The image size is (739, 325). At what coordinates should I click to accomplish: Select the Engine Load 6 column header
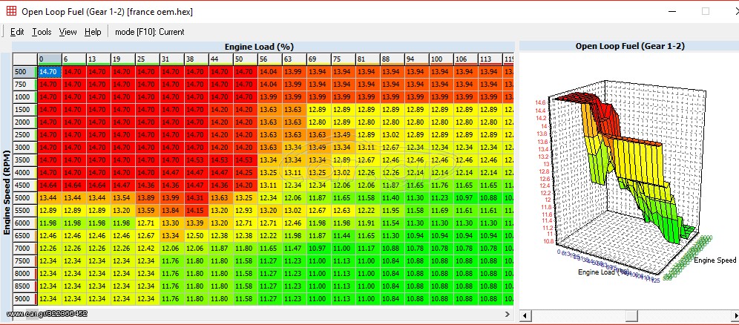click(x=74, y=59)
